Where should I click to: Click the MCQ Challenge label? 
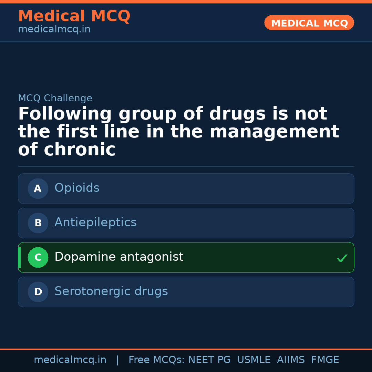[55, 98]
